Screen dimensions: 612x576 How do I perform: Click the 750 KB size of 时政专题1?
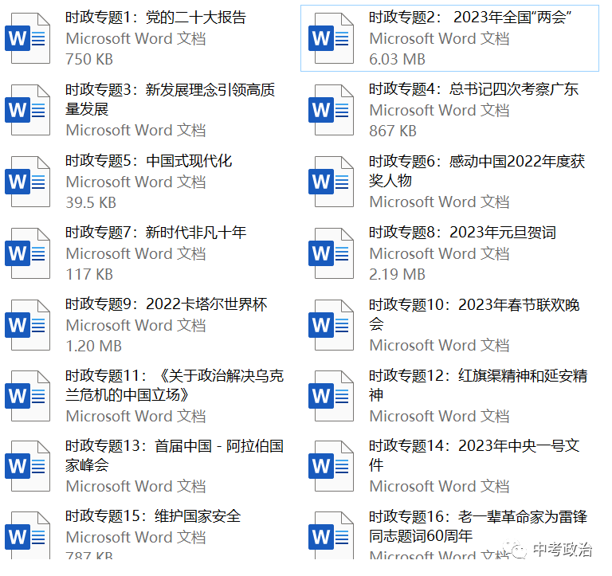pos(89,59)
